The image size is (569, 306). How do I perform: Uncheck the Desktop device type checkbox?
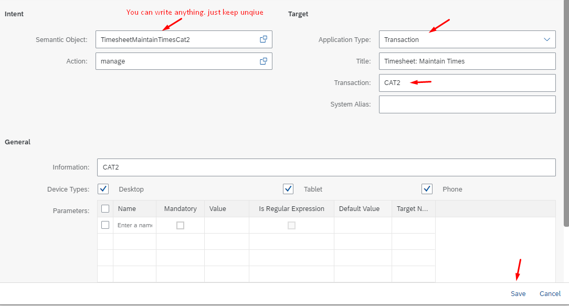click(103, 189)
